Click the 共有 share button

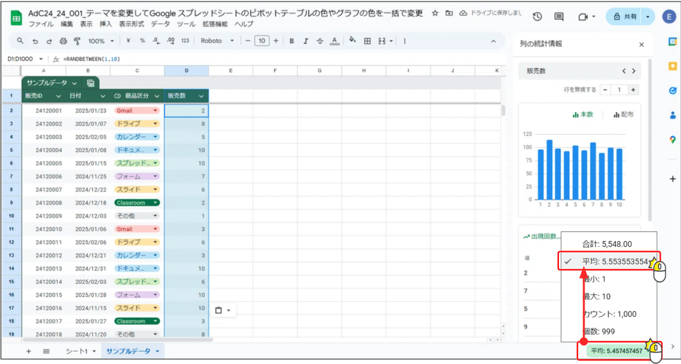coord(624,17)
